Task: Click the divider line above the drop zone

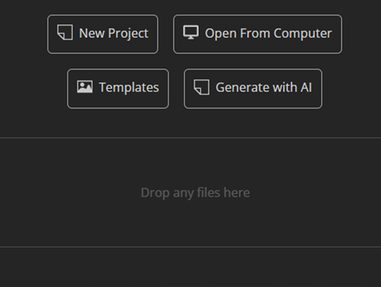Action: coord(191,138)
